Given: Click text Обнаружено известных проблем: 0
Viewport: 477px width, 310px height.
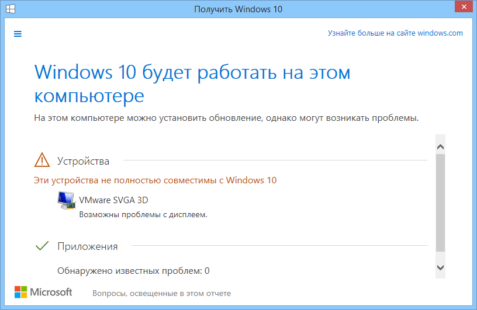Looking at the screenshot, I should click(133, 271).
